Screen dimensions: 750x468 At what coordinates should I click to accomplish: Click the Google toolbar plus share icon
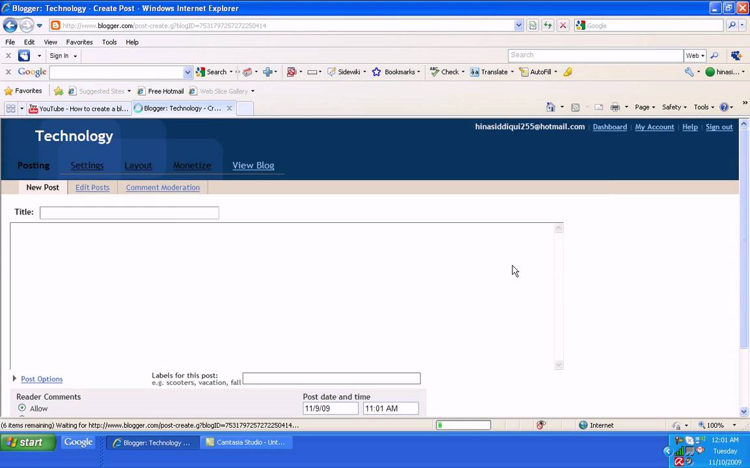pos(268,72)
